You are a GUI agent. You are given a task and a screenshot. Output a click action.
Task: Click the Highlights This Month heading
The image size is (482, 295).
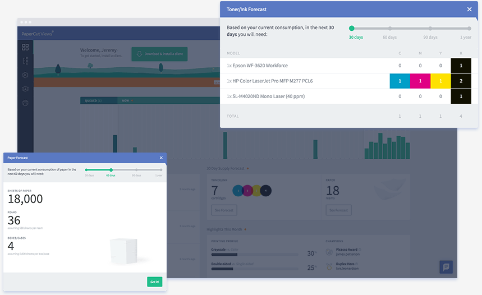coord(224,229)
